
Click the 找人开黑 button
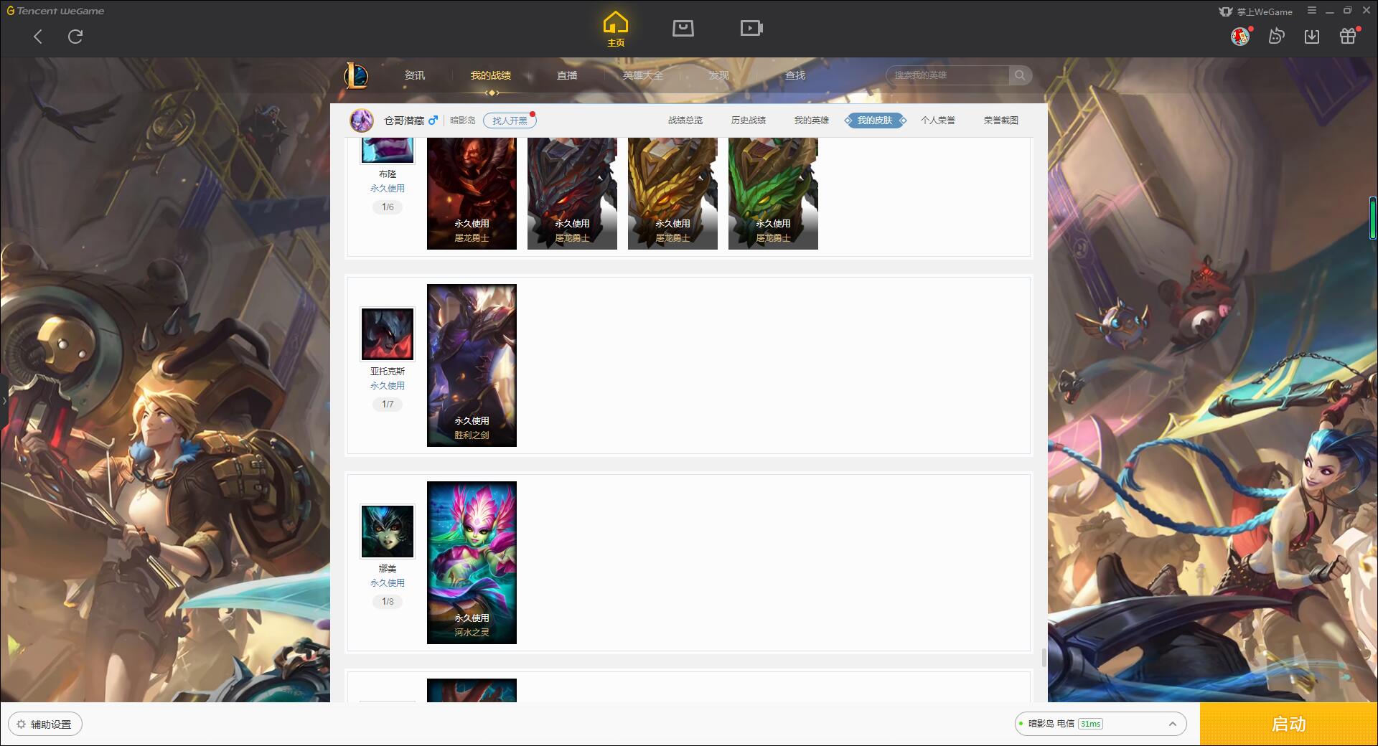(510, 121)
